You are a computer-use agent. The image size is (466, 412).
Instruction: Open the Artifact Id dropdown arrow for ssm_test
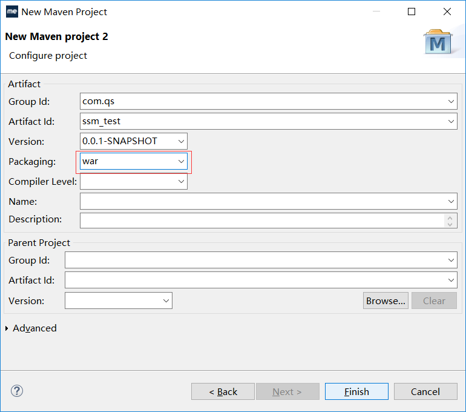pyautogui.click(x=451, y=121)
